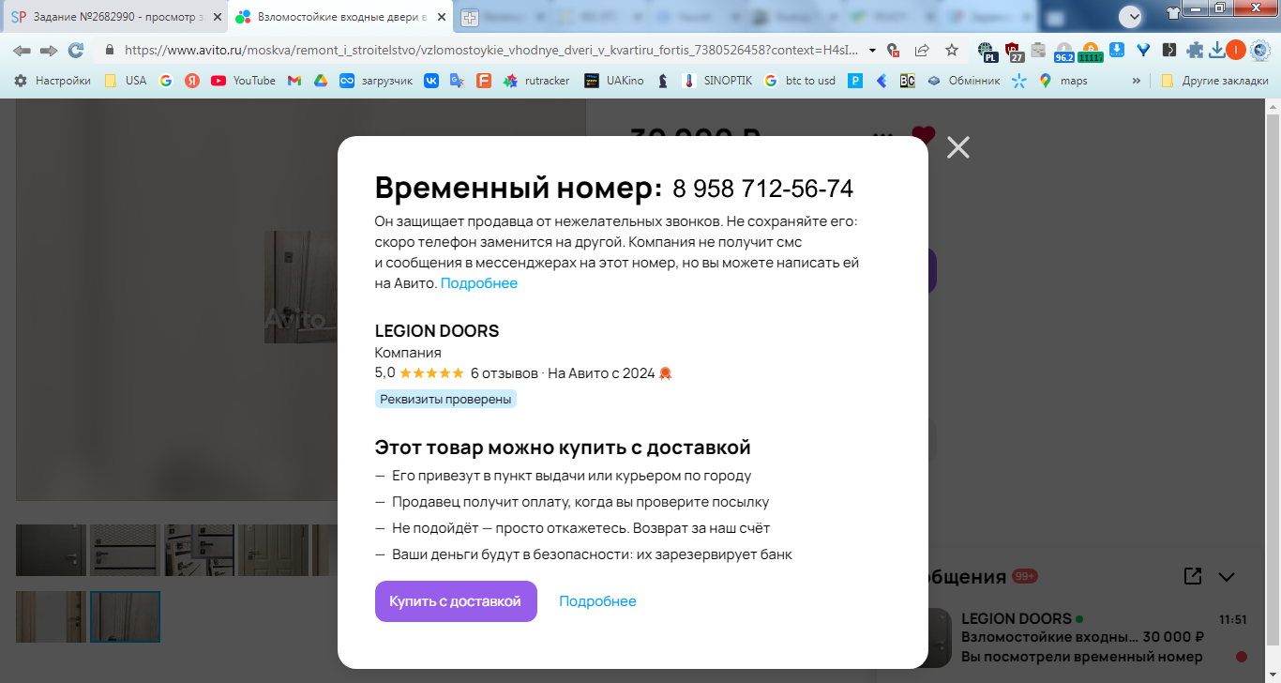Open the YouTube bookmark

coord(243,81)
